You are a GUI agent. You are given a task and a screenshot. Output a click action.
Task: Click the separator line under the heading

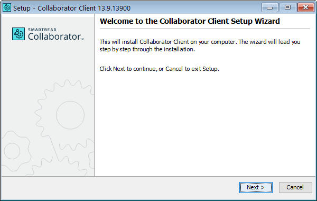pyautogui.click(x=205, y=29)
